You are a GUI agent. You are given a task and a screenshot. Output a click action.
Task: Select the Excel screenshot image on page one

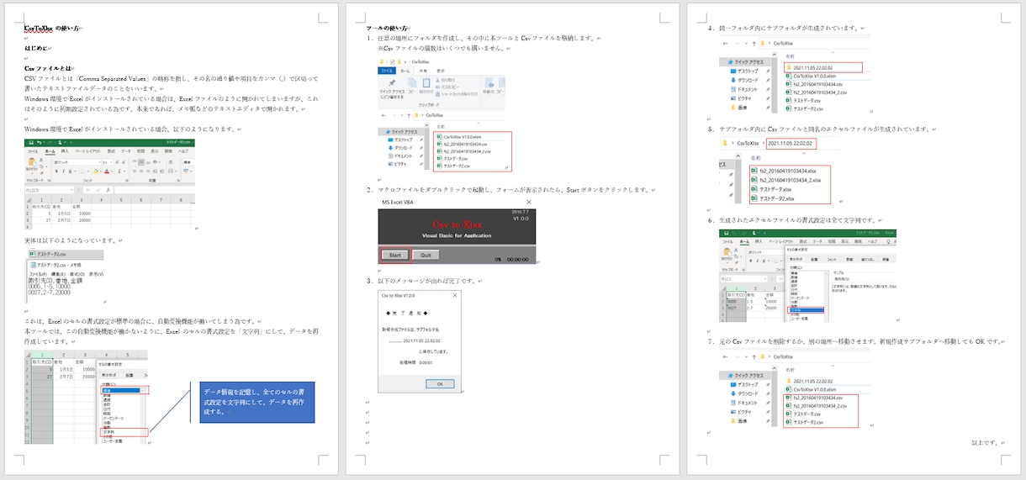pos(109,184)
